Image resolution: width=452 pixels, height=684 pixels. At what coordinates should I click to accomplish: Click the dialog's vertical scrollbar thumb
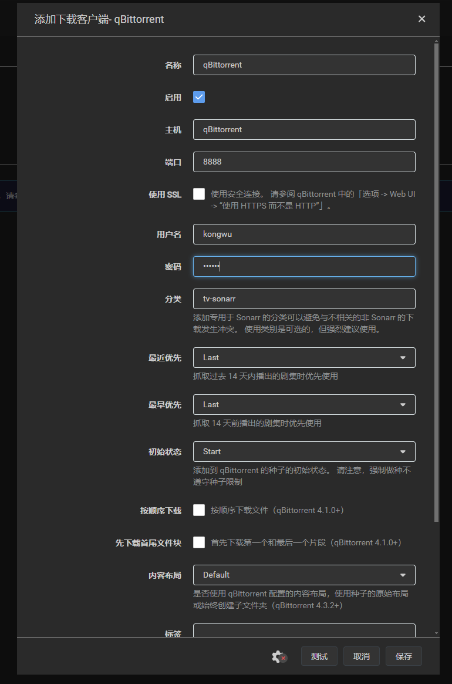coord(436,282)
